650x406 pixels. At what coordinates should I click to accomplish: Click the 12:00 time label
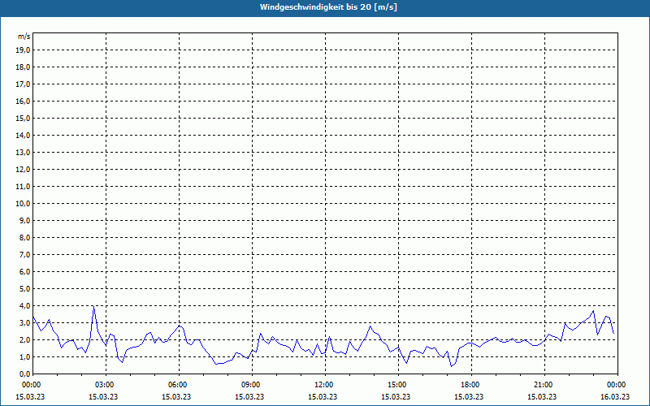[323, 385]
